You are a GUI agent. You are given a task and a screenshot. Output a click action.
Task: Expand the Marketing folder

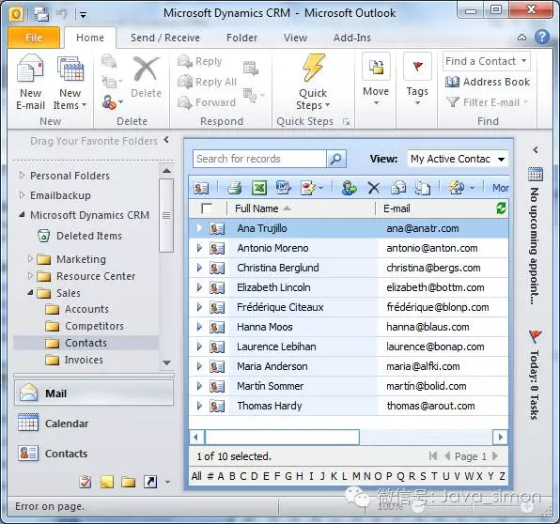point(30,258)
